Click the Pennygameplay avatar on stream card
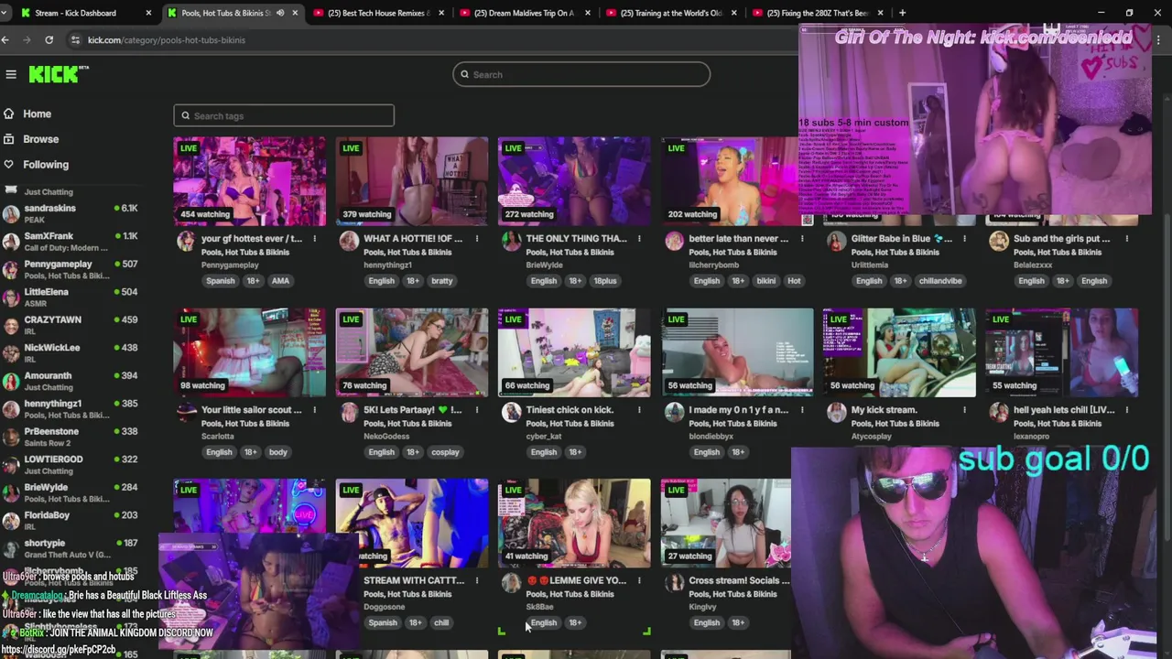Screen dimensions: 1172x659 (186, 241)
